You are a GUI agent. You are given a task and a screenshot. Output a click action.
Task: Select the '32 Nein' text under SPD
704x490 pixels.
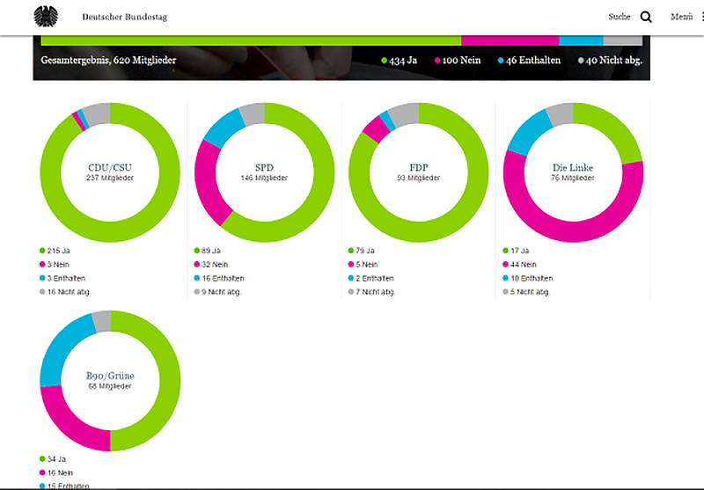(x=215, y=264)
